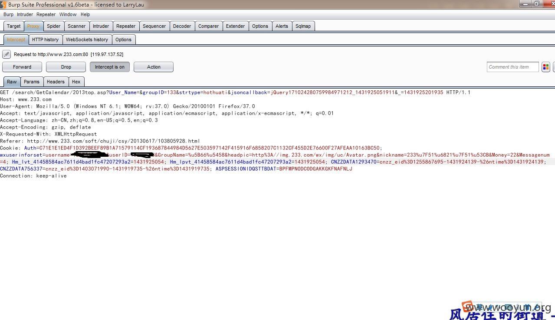Select the Raw view tab
This screenshot has height=320, width=555.
(x=12, y=82)
